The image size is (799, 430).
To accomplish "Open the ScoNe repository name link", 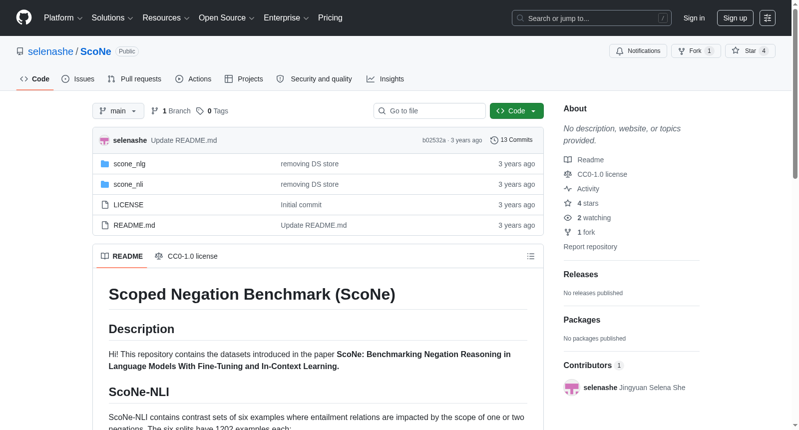I will [96, 51].
